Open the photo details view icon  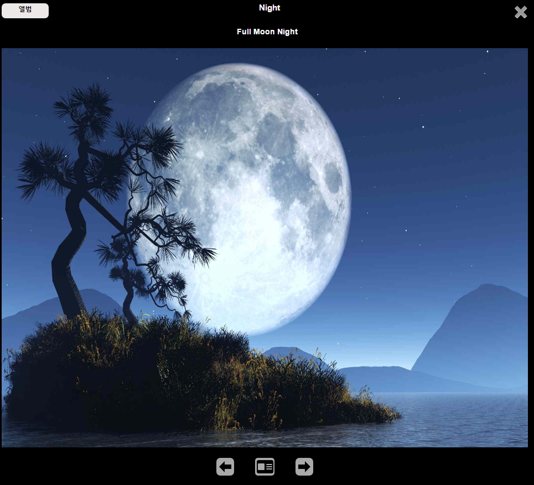265,467
